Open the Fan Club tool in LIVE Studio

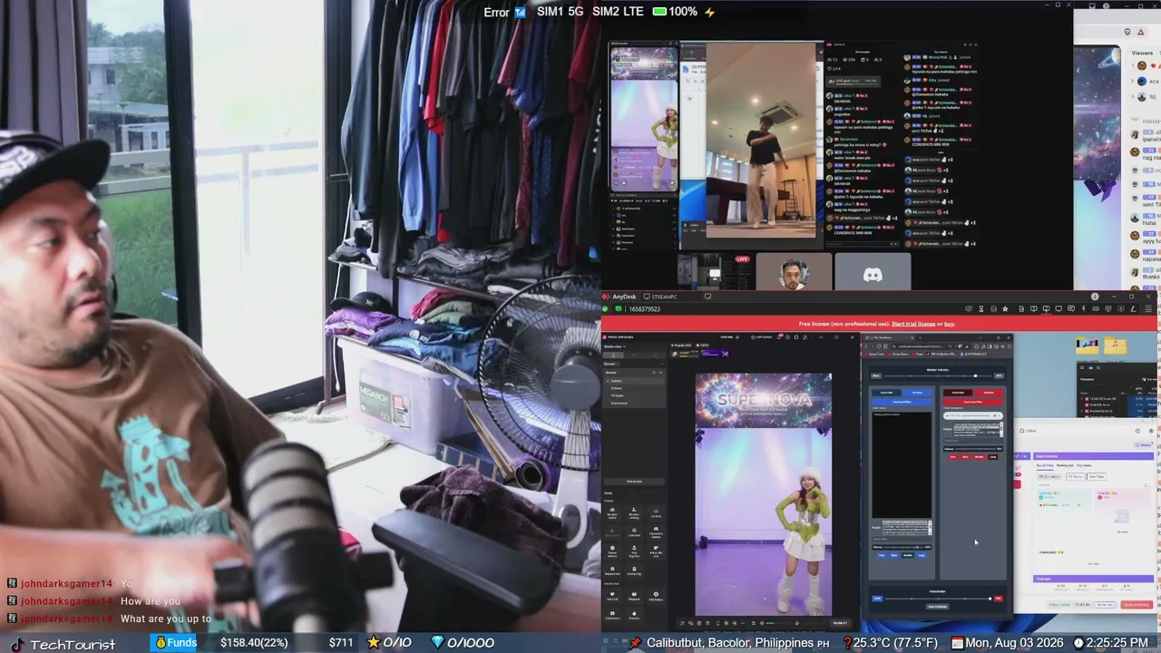pyautogui.click(x=612, y=596)
